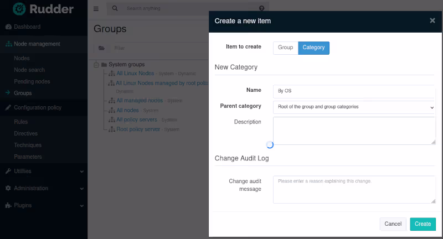443x239 pixels.
Task: Click the Root policy server group icon
Action: click(x=112, y=129)
